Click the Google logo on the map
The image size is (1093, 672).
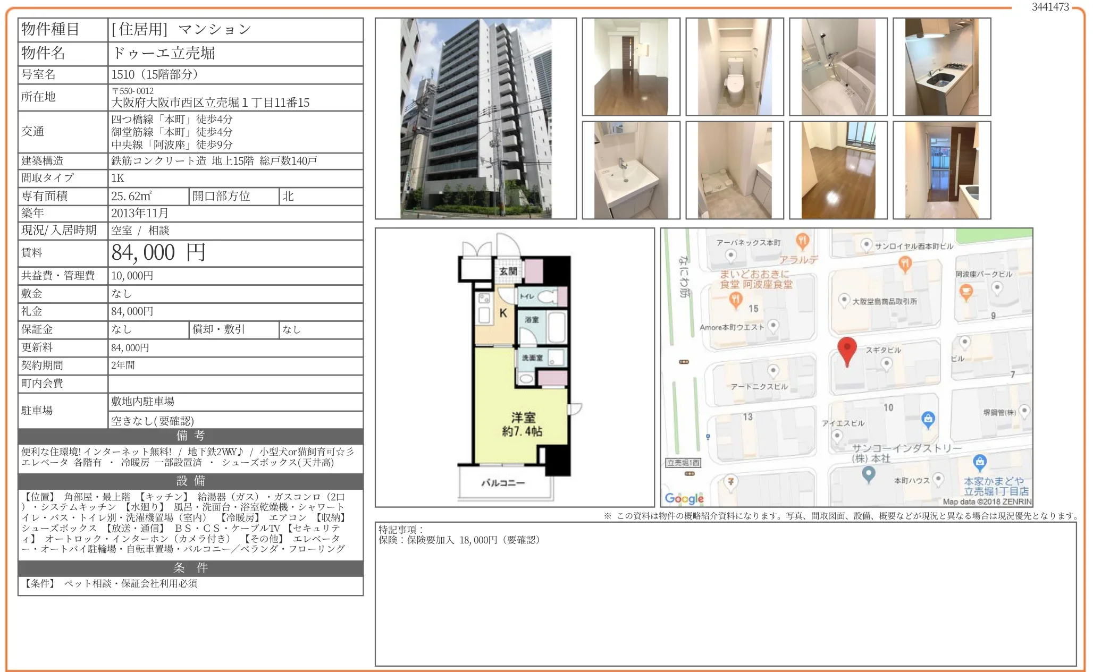point(684,498)
